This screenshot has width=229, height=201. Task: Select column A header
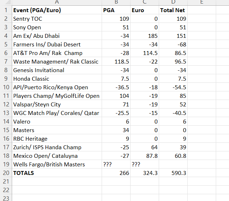(x=57, y=2)
